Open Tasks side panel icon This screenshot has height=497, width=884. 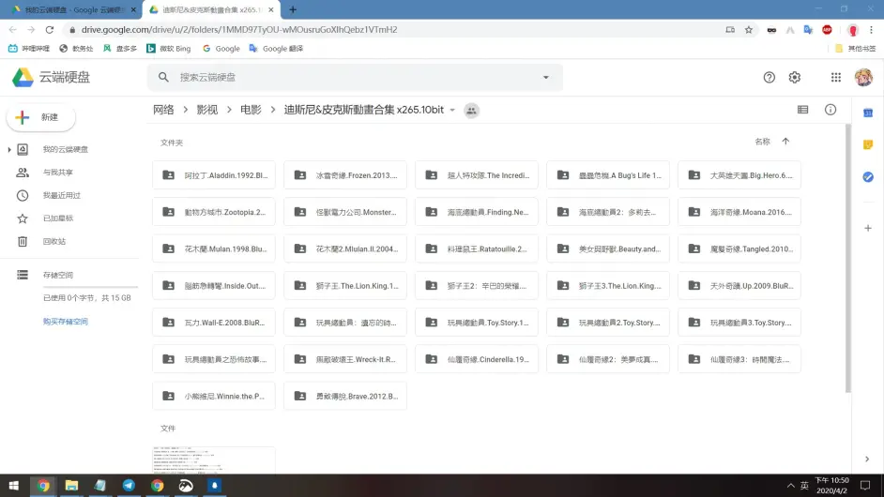coord(868,177)
